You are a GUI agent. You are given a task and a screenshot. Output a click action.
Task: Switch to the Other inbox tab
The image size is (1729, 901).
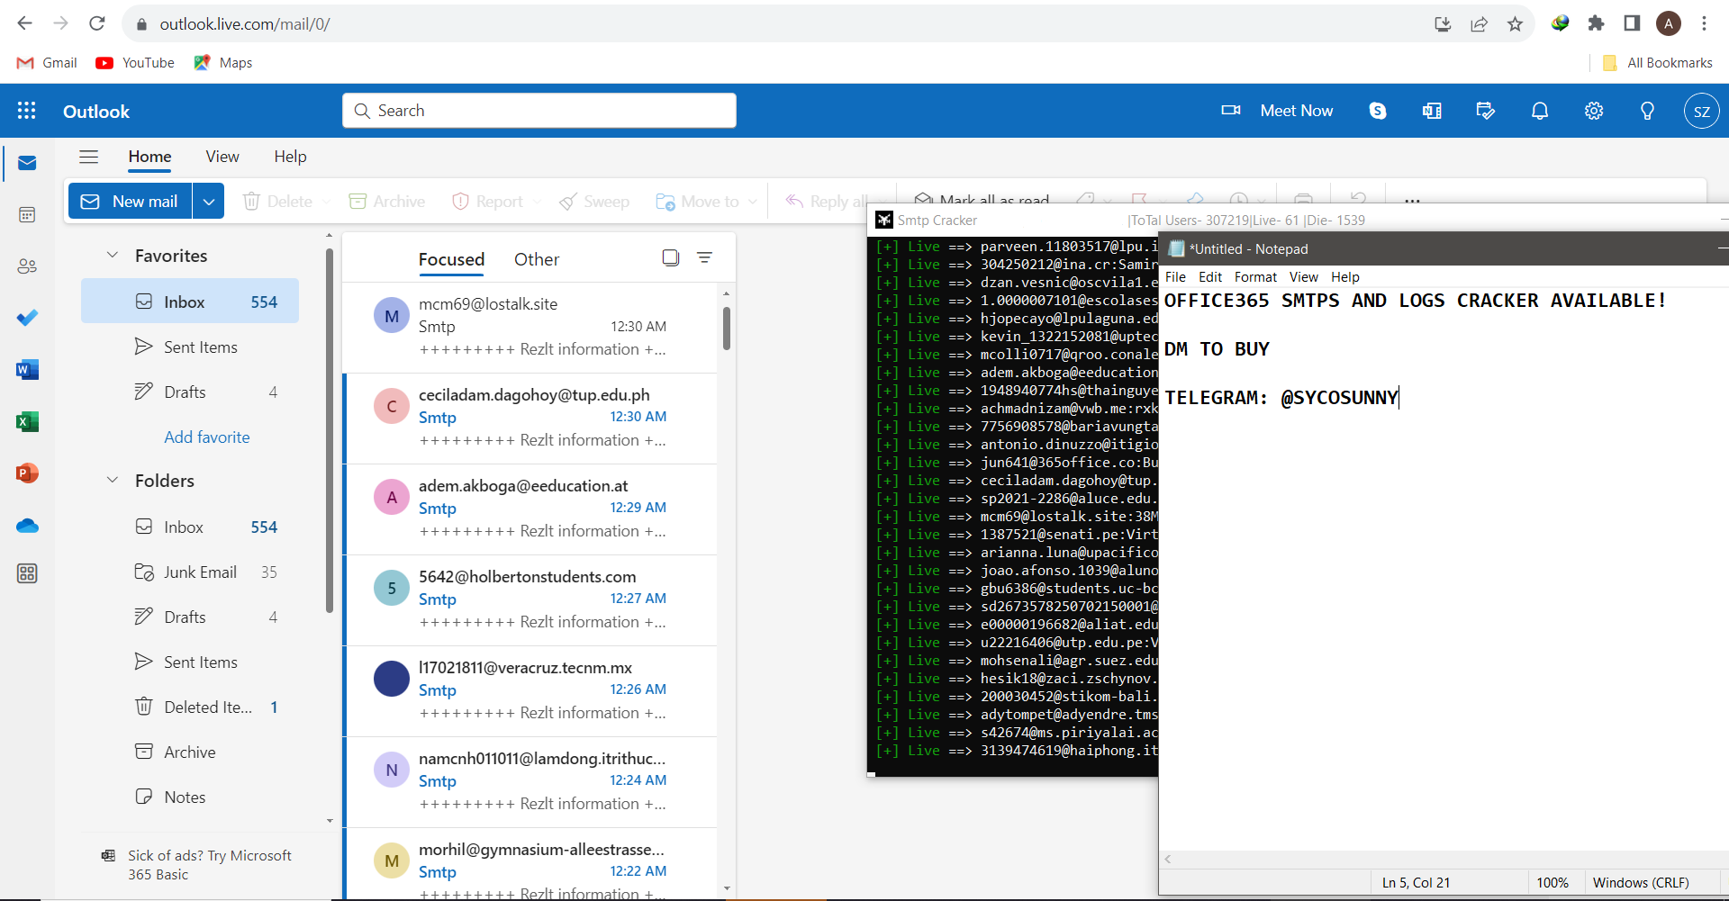point(537,259)
